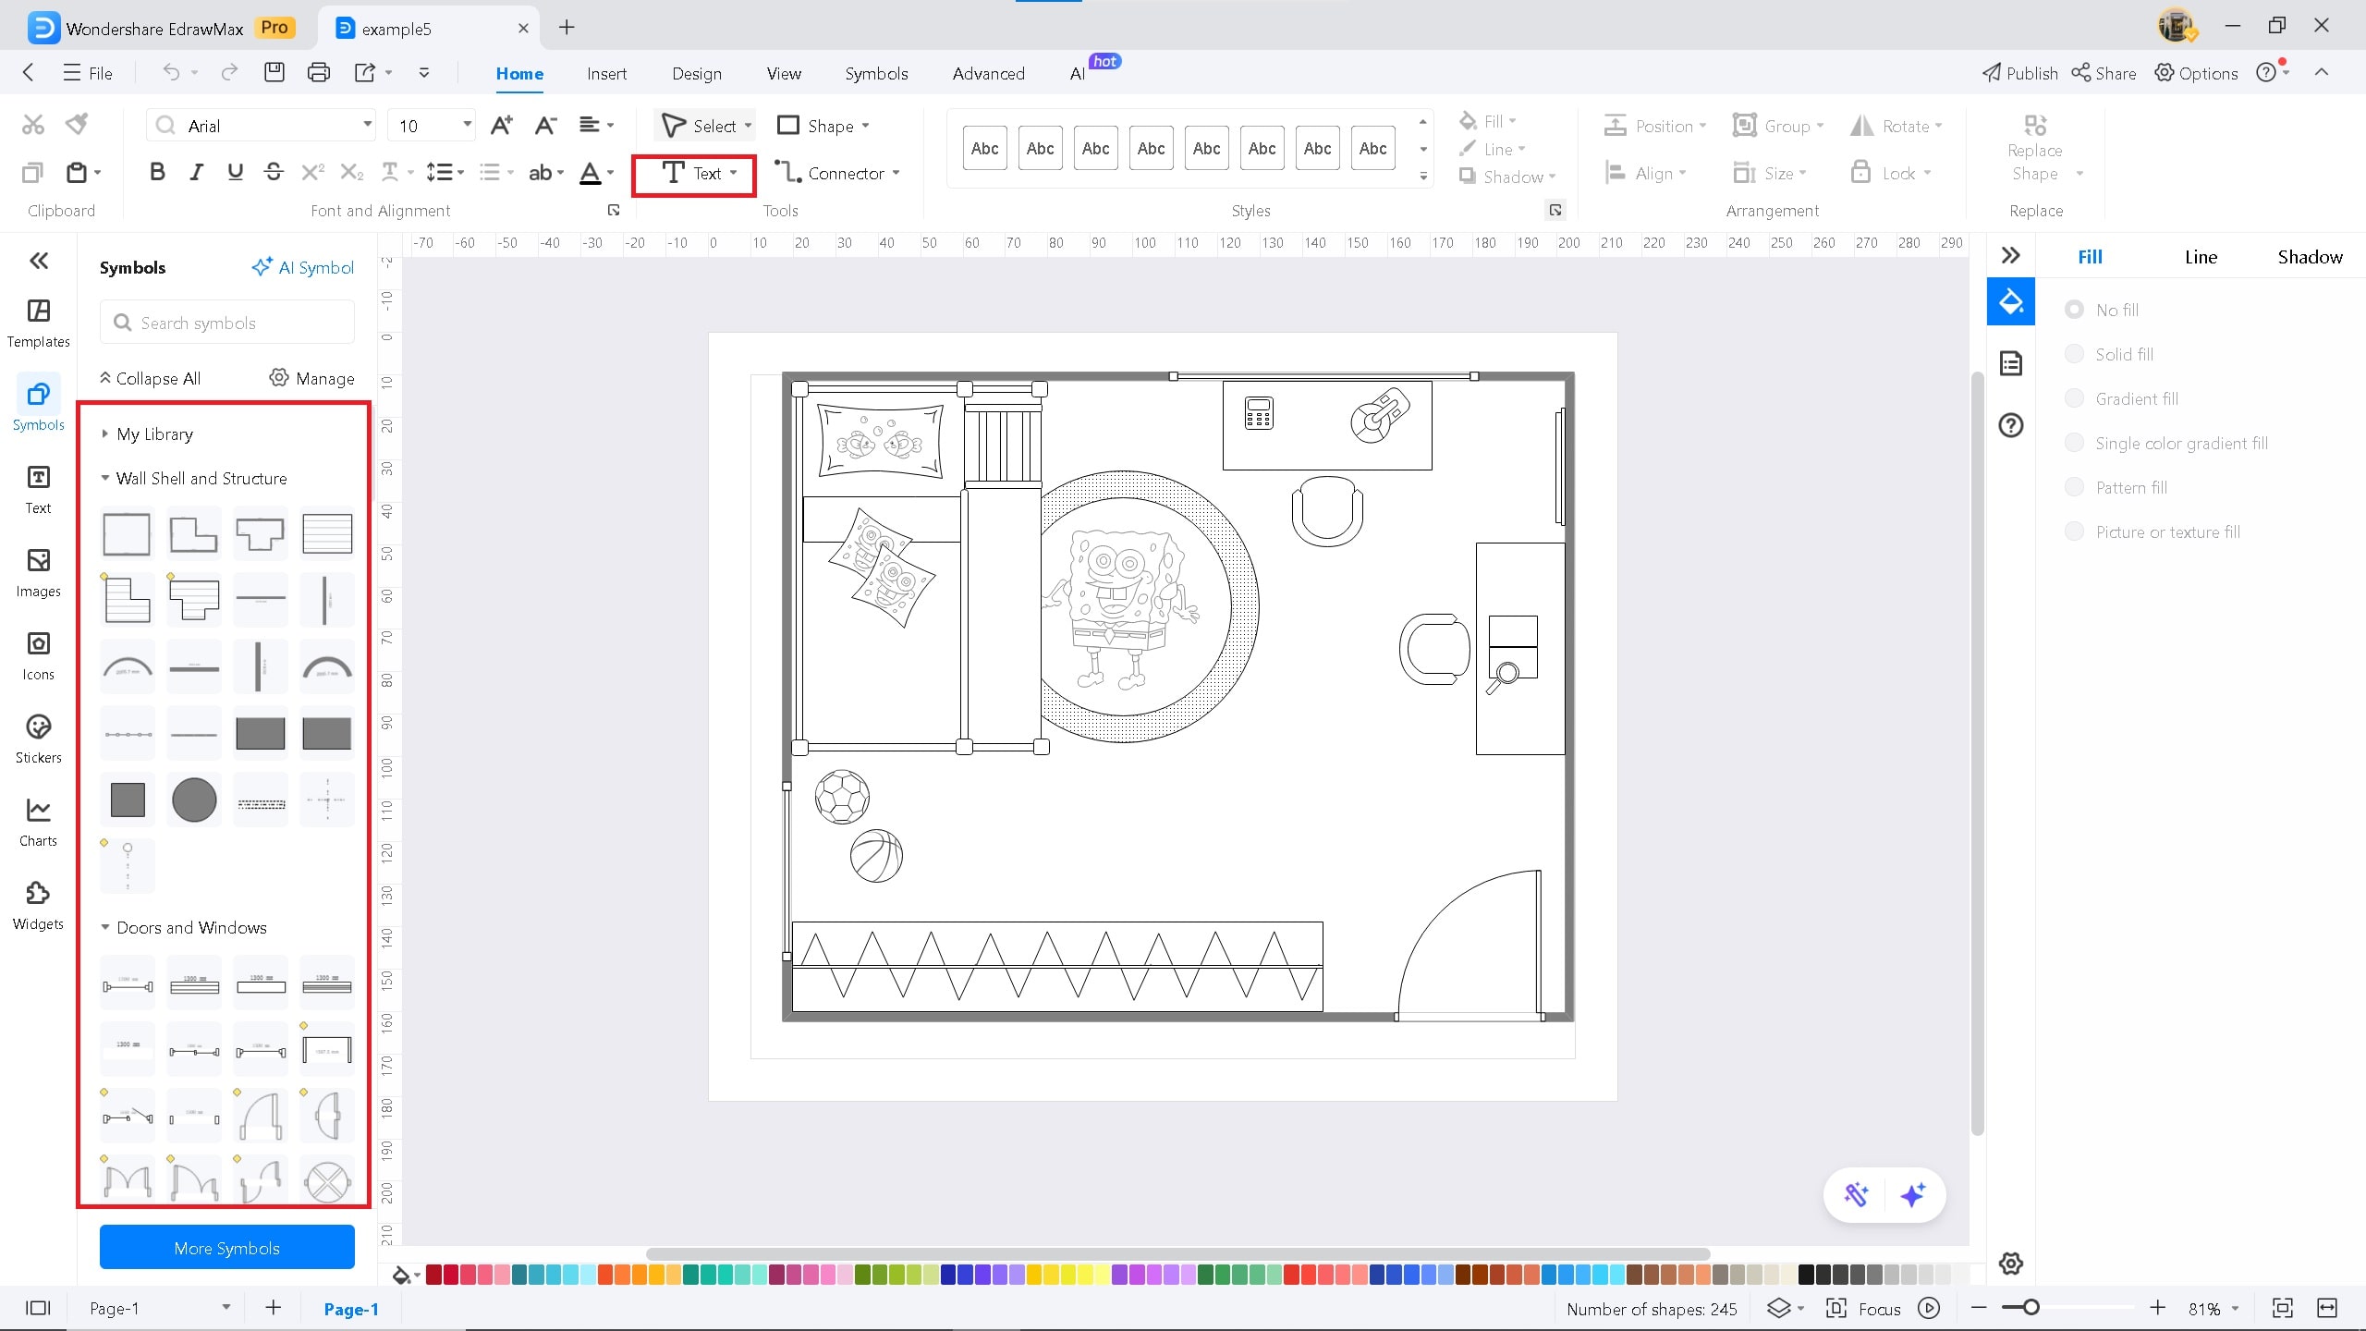The width and height of the screenshot is (2366, 1331).
Task: Open the Templates sidebar panel
Action: [38, 323]
